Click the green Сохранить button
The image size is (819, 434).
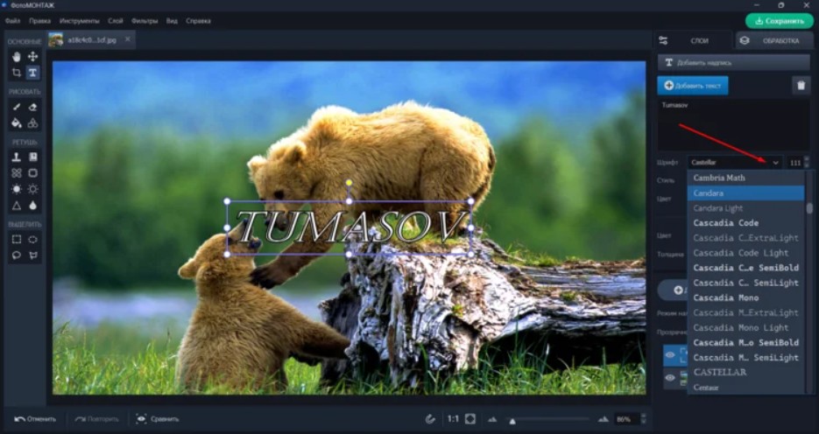pyautogui.click(x=779, y=21)
